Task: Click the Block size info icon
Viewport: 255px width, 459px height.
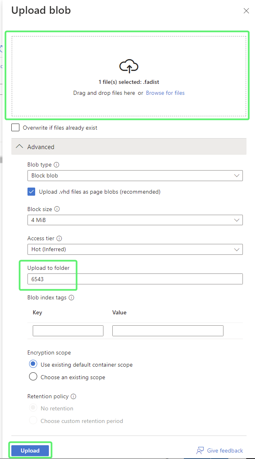Action: (x=57, y=209)
